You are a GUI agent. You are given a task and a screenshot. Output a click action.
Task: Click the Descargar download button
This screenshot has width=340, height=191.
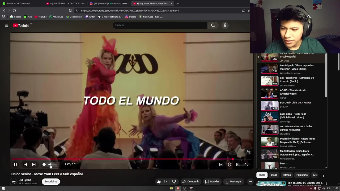tap(233, 181)
